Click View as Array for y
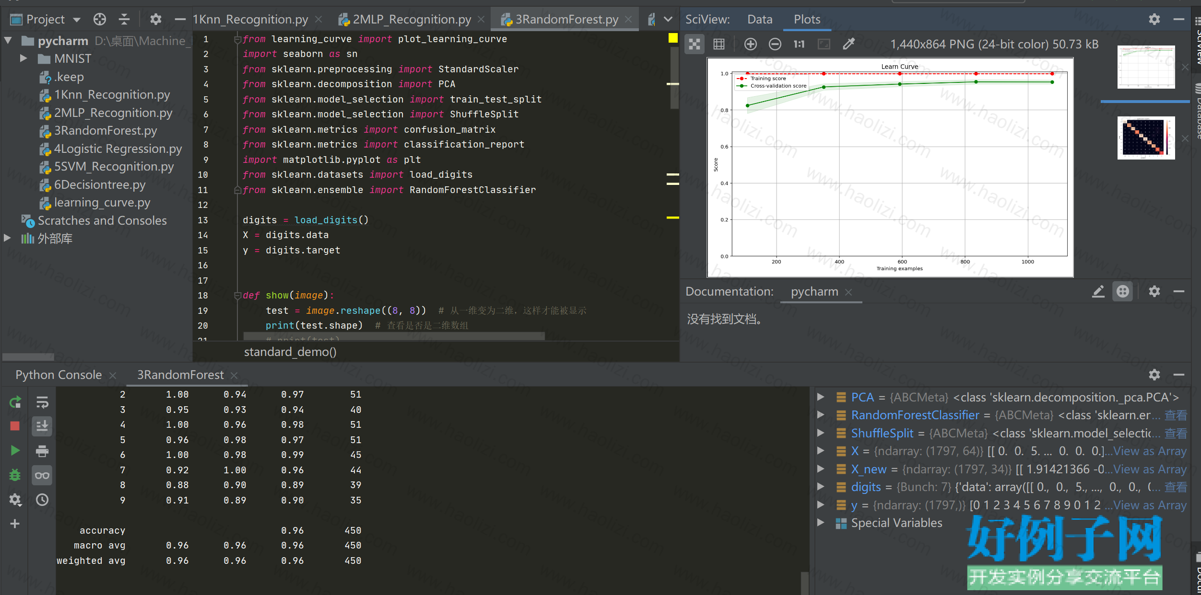This screenshot has height=595, width=1201. (x=1150, y=505)
